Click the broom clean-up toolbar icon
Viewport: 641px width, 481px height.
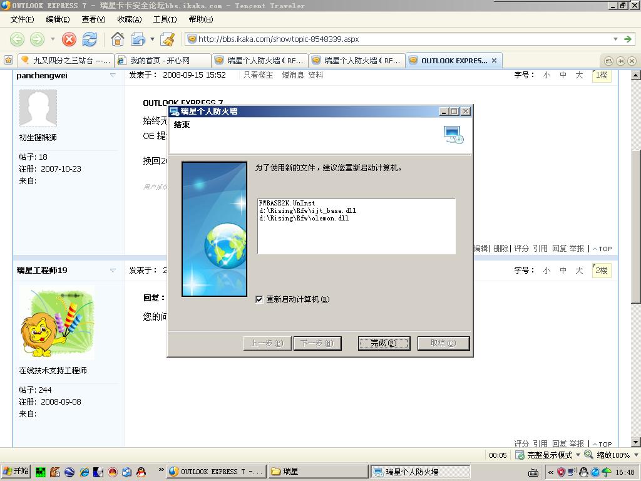[168, 39]
